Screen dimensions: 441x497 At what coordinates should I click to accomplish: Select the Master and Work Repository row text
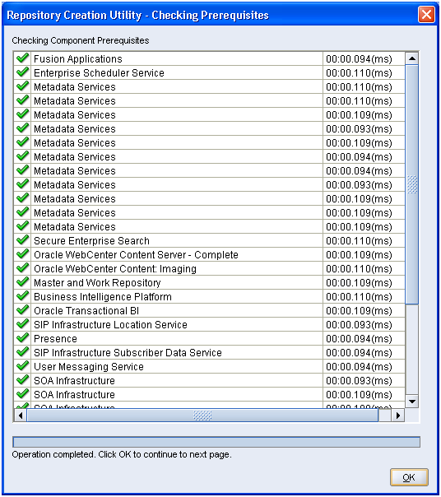[97, 283]
